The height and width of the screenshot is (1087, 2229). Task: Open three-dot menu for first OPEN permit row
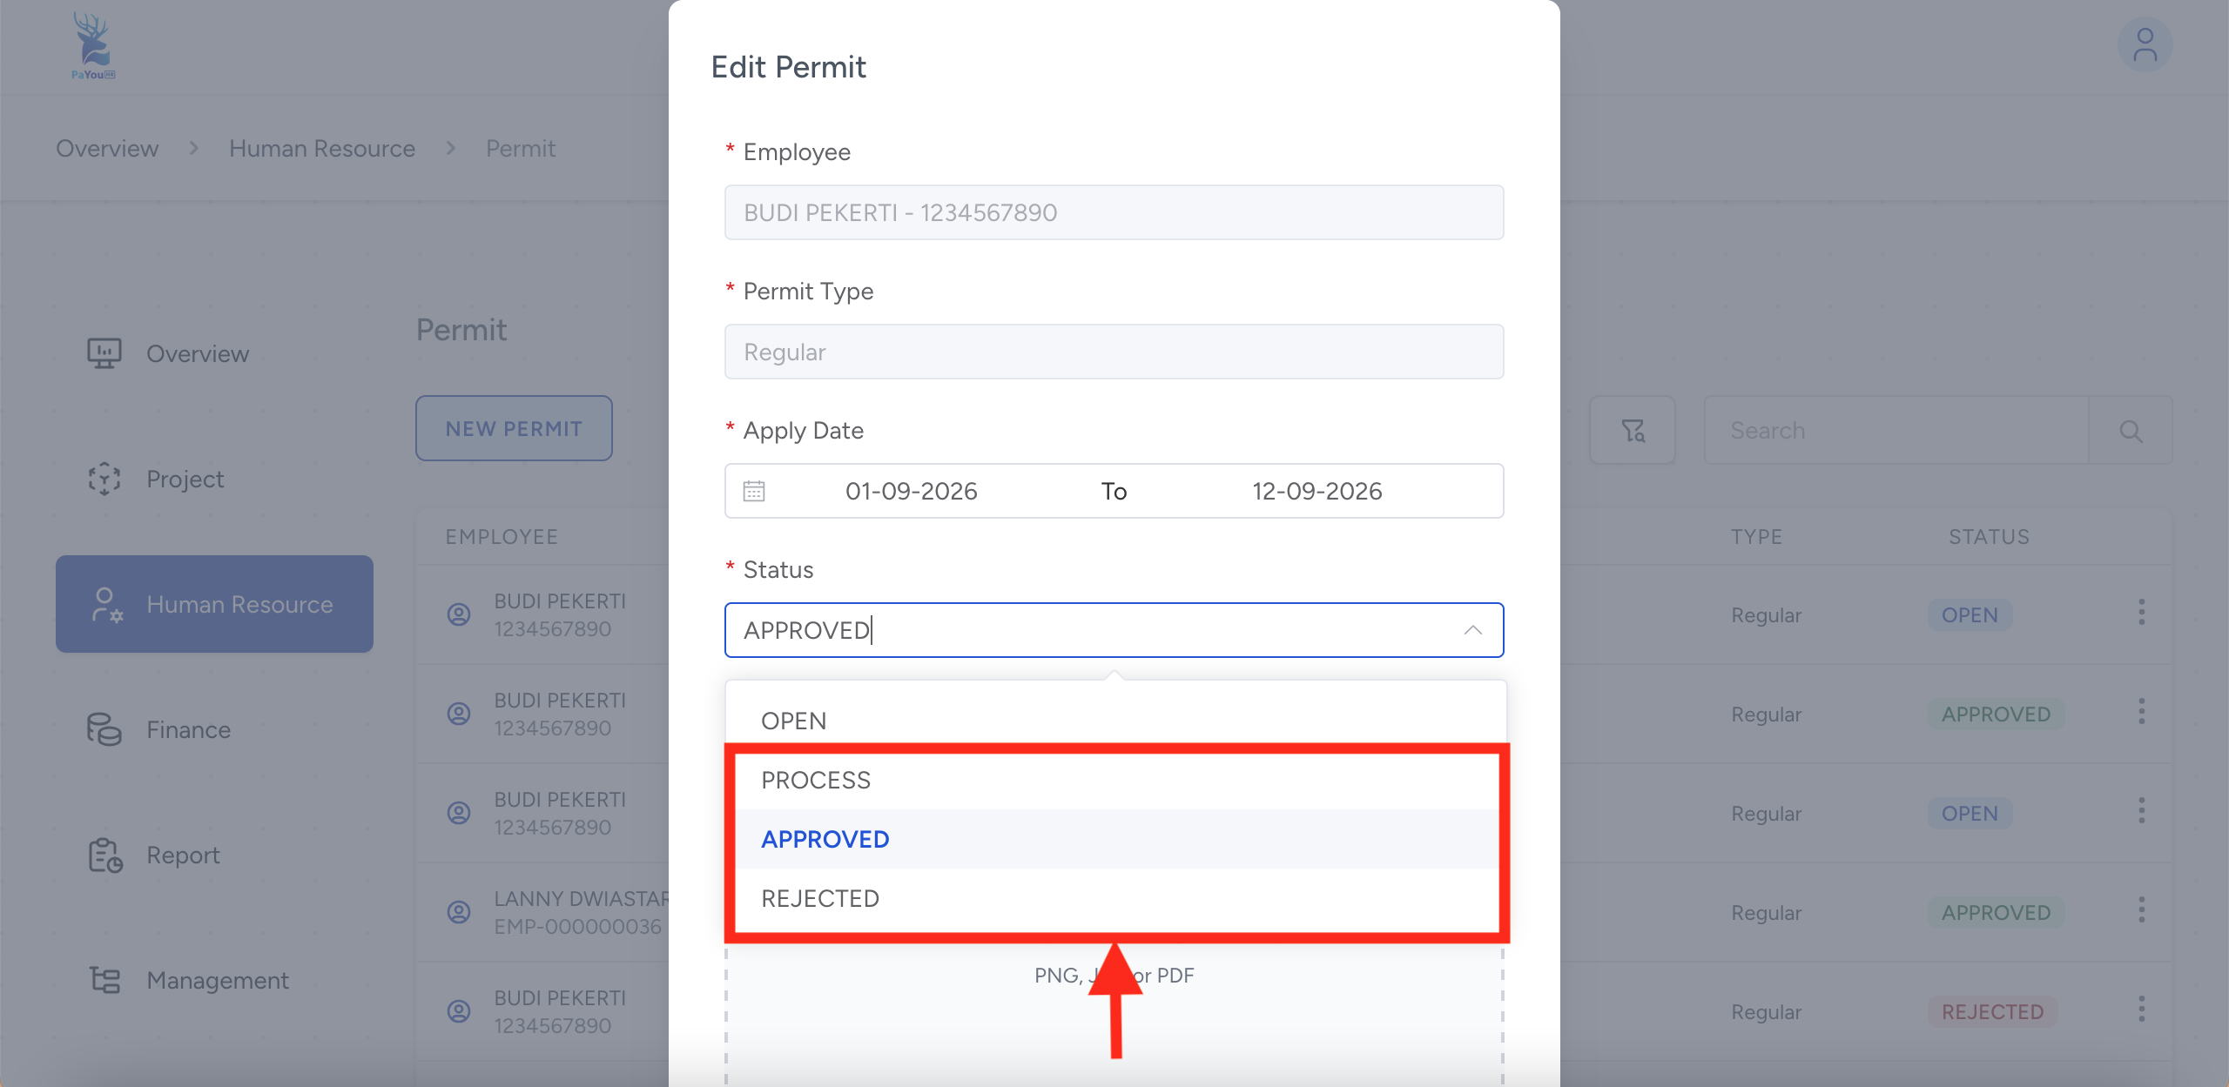point(2141,613)
